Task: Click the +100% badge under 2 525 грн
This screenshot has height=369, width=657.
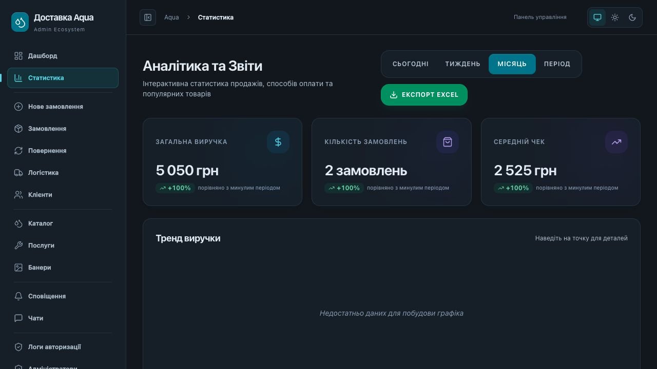Action: click(x=513, y=188)
